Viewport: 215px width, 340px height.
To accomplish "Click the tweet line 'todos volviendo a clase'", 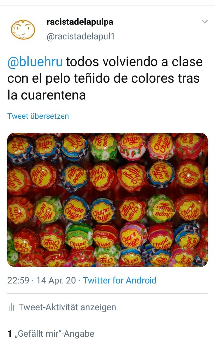I will pyautogui.click(x=134, y=62).
